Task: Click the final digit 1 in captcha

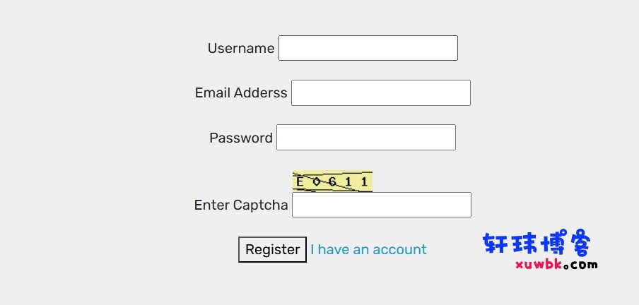Action: (x=364, y=181)
